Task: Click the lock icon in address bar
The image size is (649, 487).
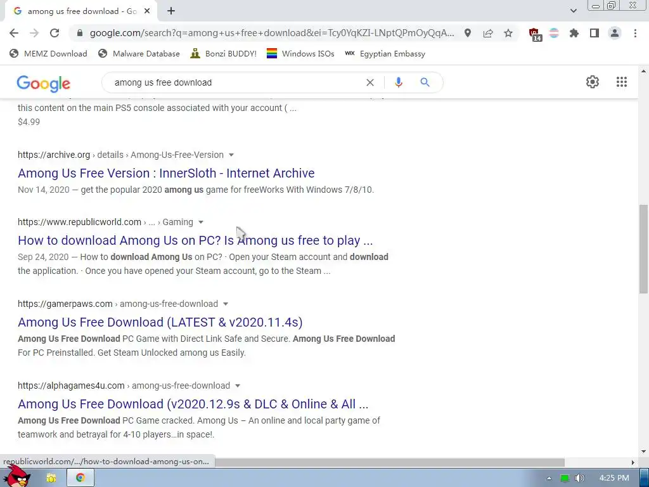Action: click(x=80, y=33)
